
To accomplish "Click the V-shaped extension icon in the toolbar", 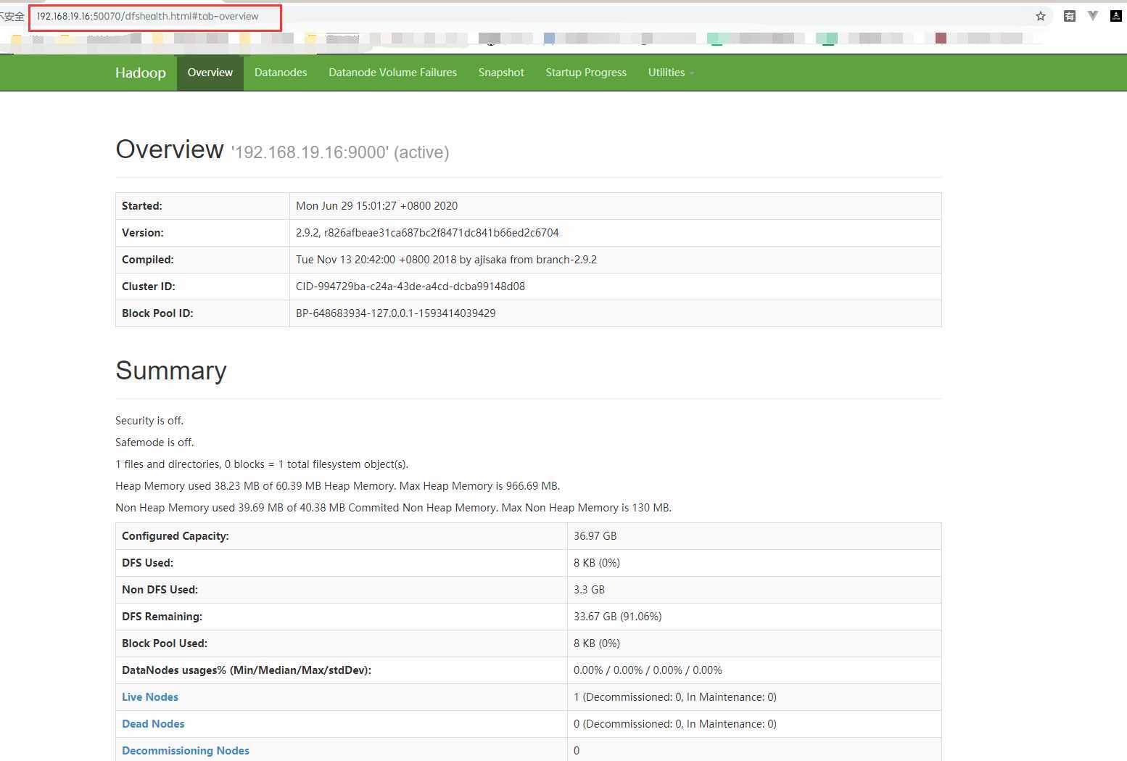I will (x=1093, y=15).
